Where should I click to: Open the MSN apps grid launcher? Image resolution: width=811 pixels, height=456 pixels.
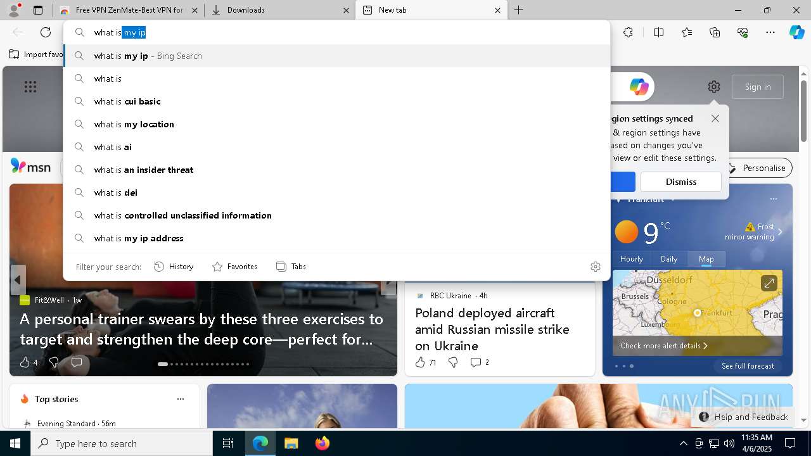tap(30, 87)
